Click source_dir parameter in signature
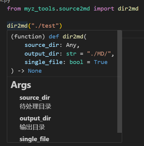 42,45
